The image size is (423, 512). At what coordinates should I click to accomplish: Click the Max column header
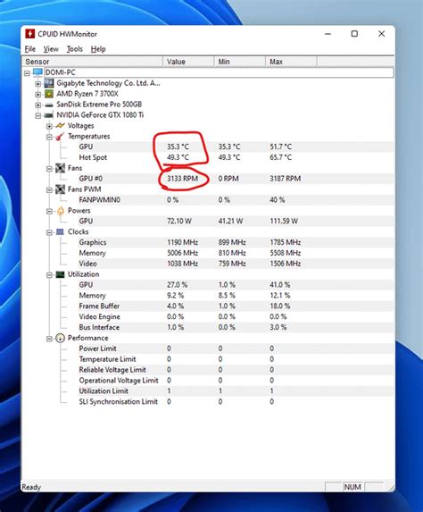(291, 62)
